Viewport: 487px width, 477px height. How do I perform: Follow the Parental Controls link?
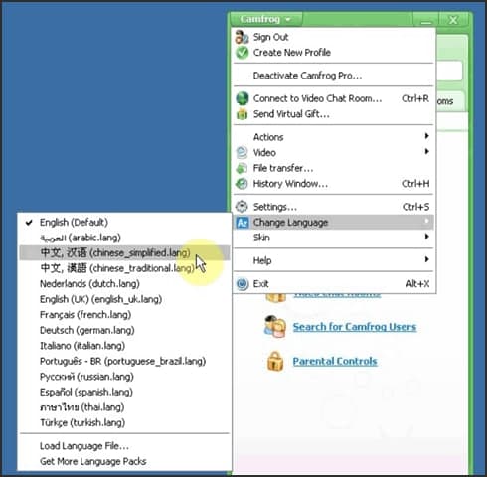335,361
